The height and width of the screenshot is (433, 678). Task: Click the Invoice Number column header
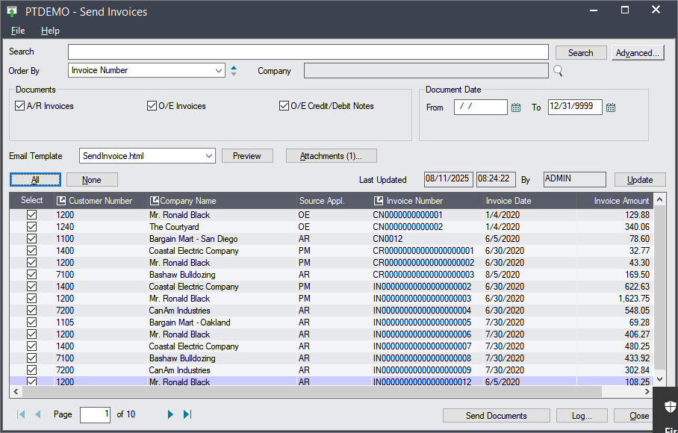pyautogui.click(x=414, y=201)
